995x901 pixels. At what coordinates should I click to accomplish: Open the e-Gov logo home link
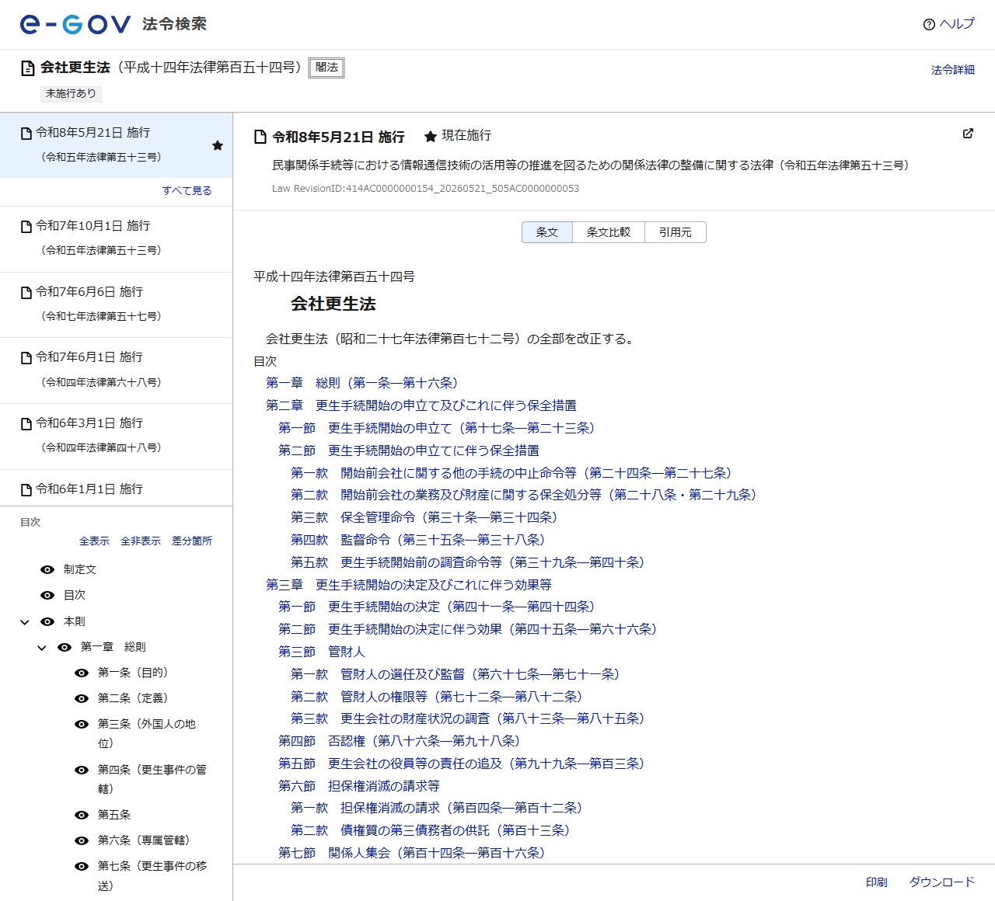click(75, 25)
